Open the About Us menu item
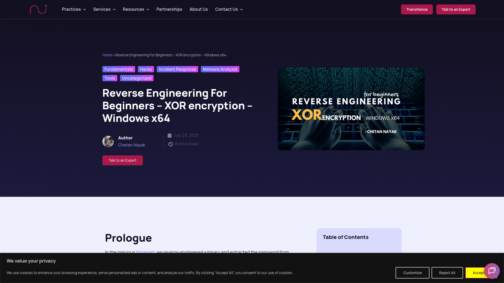The height and width of the screenshot is (283, 504). pyautogui.click(x=198, y=9)
